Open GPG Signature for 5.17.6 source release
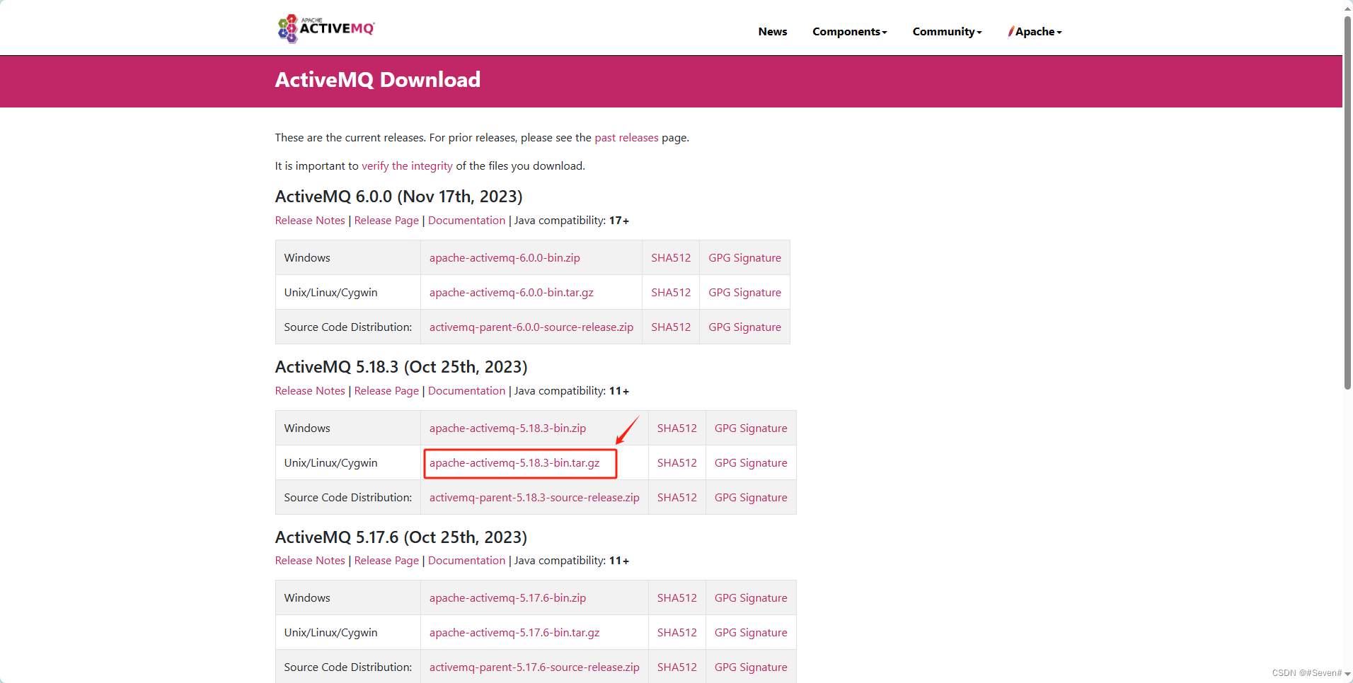Screen dimensions: 1353x683 coord(751,667)
